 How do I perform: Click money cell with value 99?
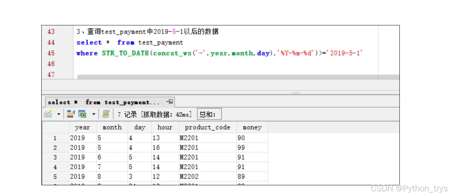point(252,148)
